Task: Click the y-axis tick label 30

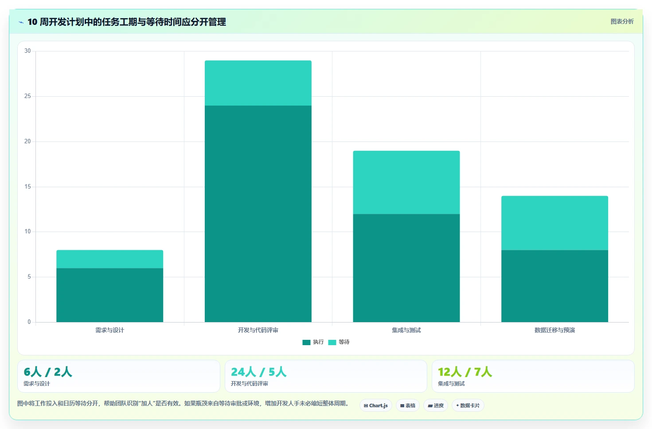Action: pos(27,51)
